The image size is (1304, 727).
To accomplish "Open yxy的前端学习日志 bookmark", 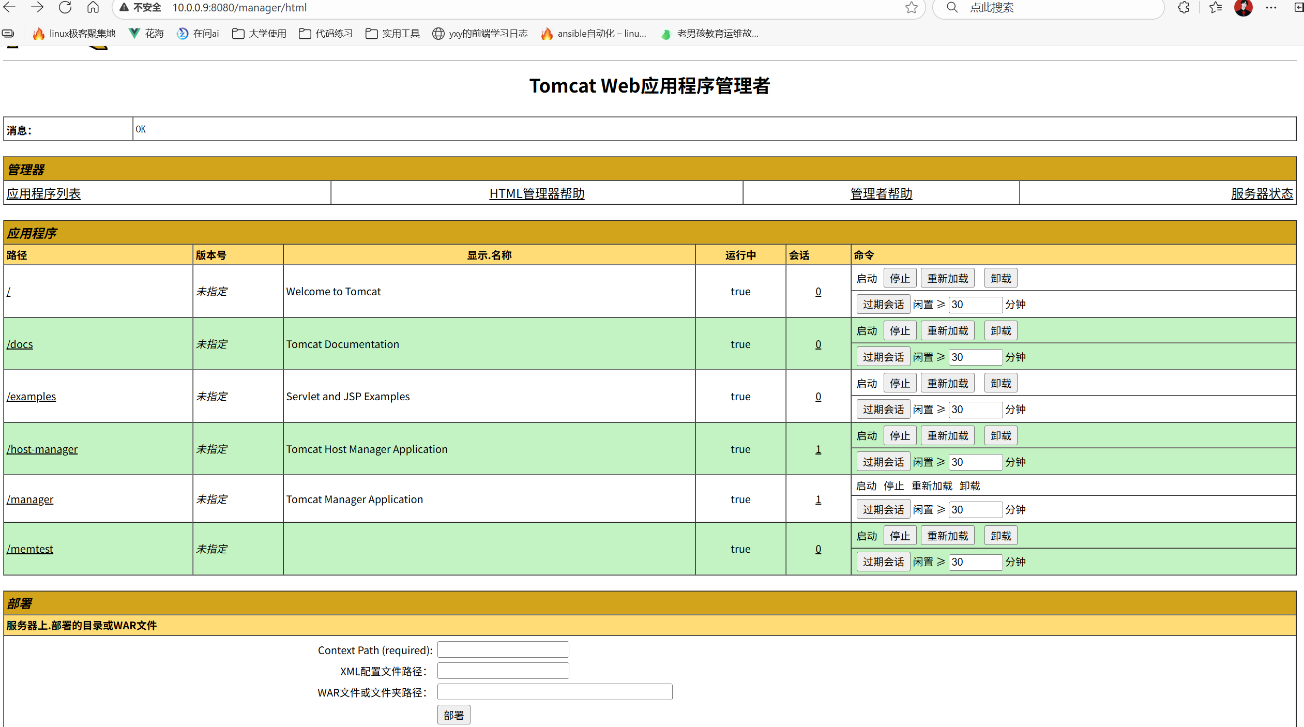I will (480, 34).
